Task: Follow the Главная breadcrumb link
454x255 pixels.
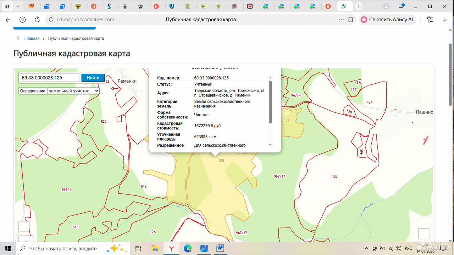Action: 32,38
